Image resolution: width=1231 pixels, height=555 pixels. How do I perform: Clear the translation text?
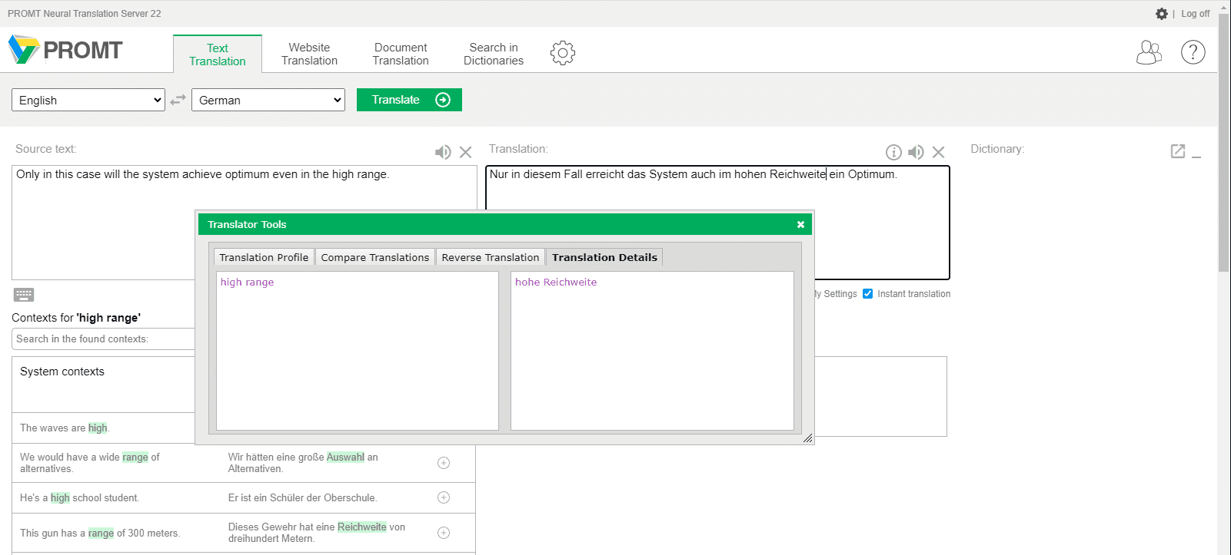pos(939,152)
